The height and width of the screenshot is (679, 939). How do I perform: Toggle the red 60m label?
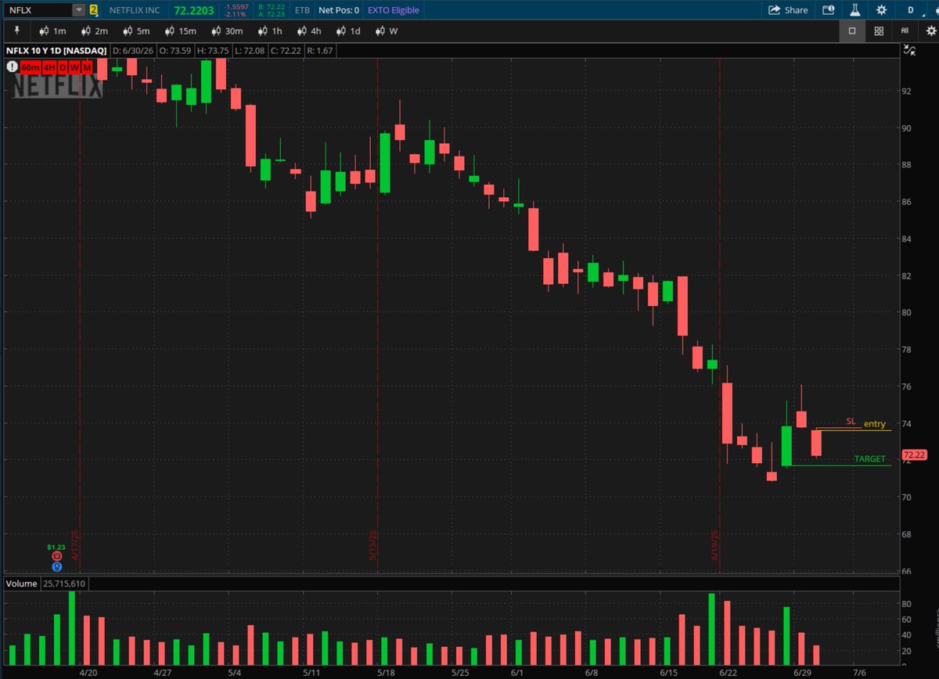[x=31, y=68]
